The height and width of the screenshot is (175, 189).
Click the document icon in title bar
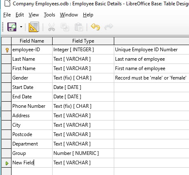7,3
